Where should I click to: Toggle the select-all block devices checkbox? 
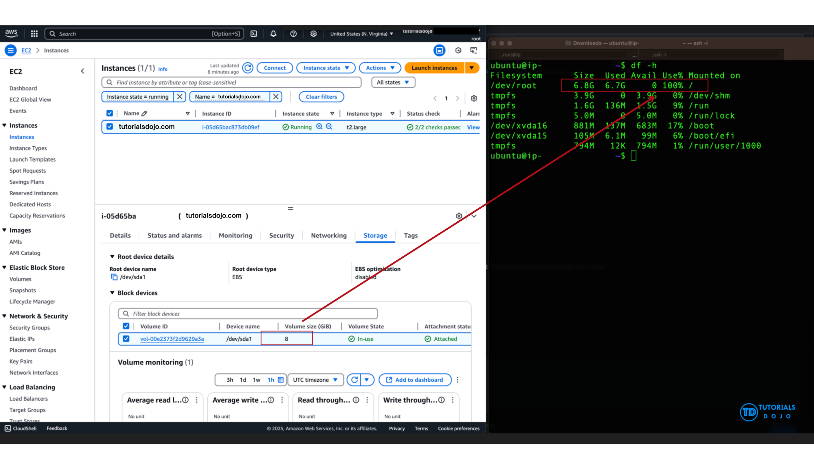126,326
